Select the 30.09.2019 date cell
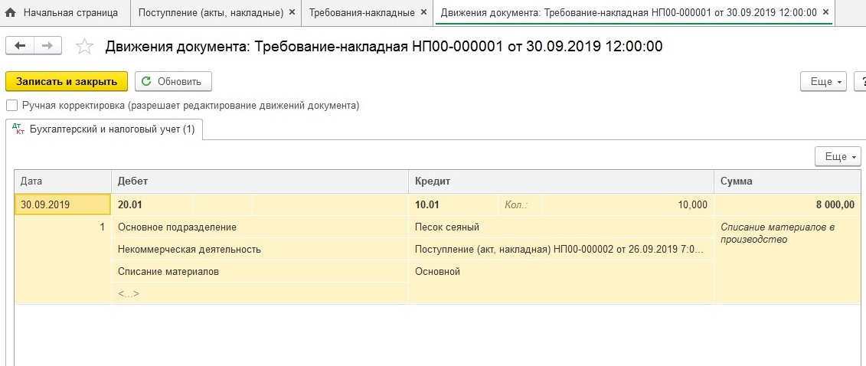This screenshot has width=866, height=366. (x=62, y=204)
